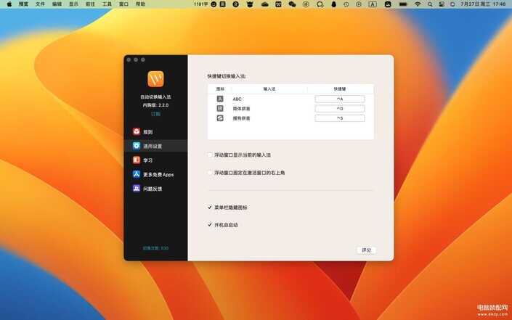Screen dimensions: 512x320
Task: Open the 问题反馈 feedback icon
Action: (x=137, y=189)
